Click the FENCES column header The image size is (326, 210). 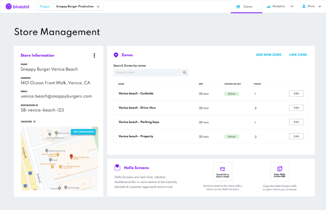[257, 84]
